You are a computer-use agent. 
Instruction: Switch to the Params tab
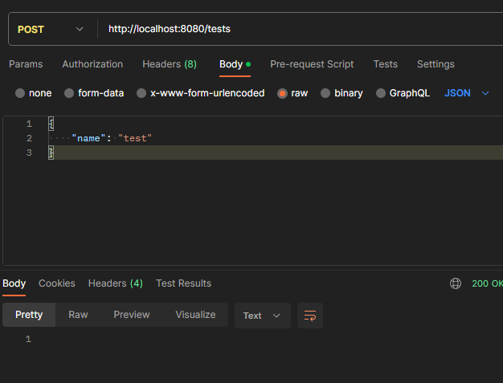click(26, 64)
